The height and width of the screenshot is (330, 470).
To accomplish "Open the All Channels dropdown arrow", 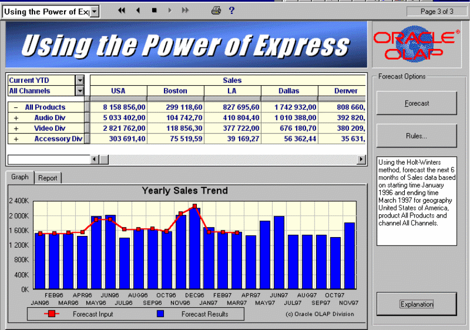I will (x=80, y=91).
